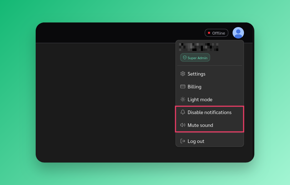Click the Offline status badge

(x=217, y=33)
